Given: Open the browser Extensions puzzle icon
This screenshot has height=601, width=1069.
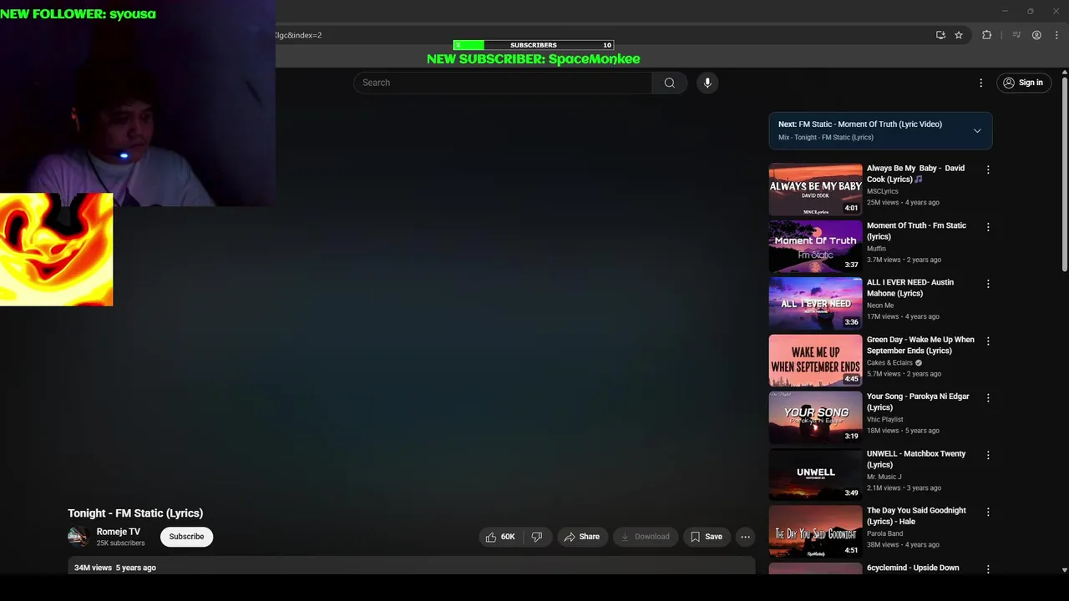Looking at the screenshot, I should click(x=986, y=35).
